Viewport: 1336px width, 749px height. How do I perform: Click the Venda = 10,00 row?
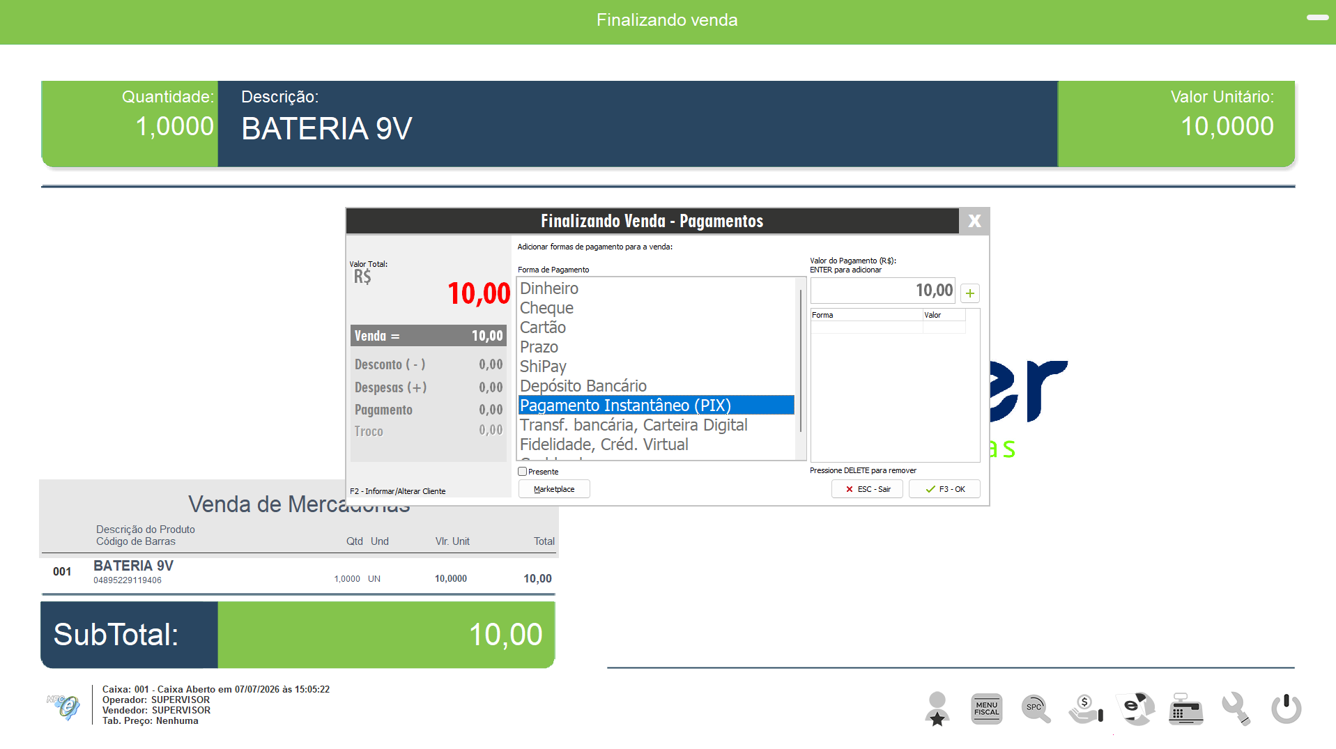pyautogui.click(x=428, y=336)
